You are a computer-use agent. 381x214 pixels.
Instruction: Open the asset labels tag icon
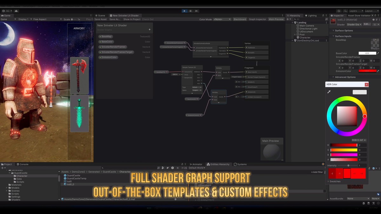click(x=378, y=194)
